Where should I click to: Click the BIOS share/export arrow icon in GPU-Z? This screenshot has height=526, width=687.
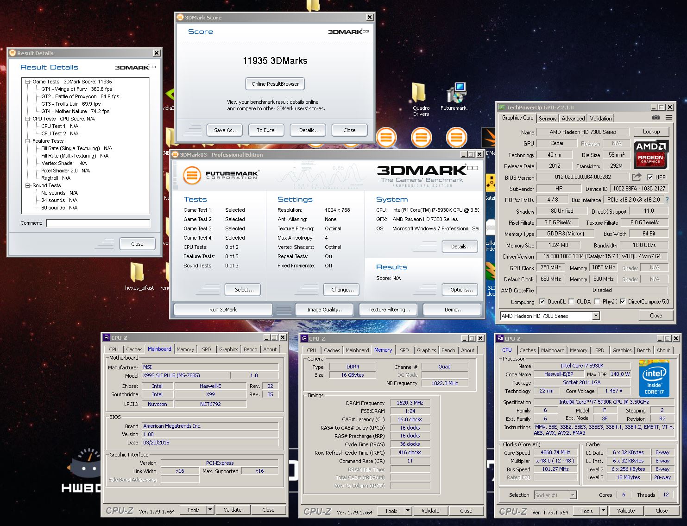(637, 177)
